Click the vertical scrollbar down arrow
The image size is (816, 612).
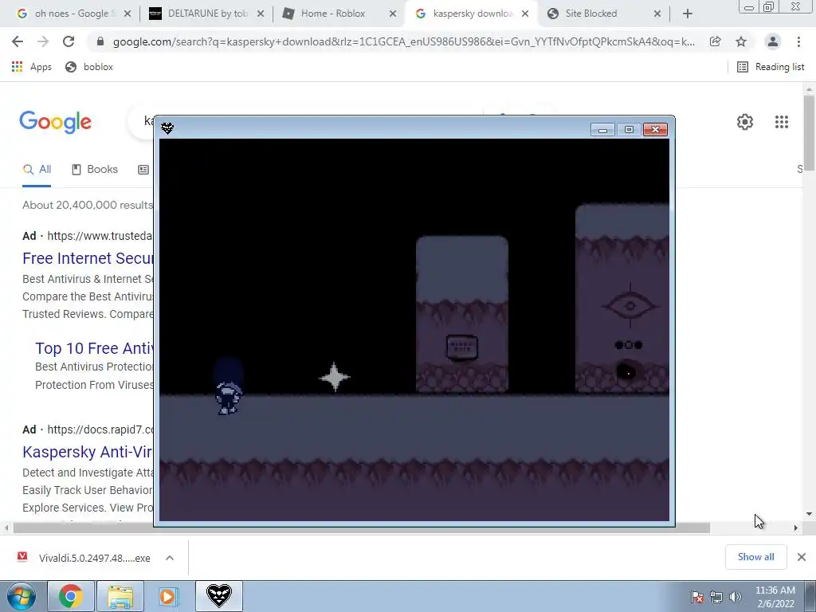(809, 514)
